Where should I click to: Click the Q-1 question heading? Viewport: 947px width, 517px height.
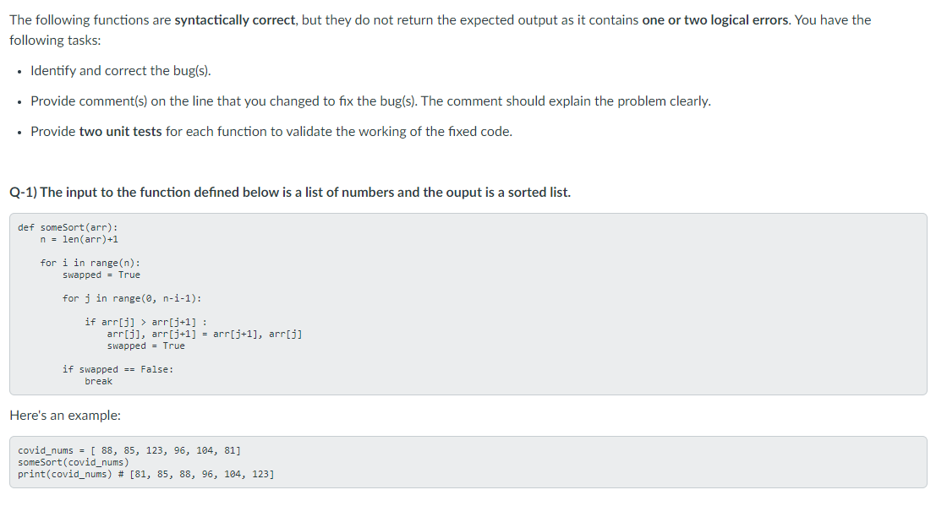(x=290, y=193)
